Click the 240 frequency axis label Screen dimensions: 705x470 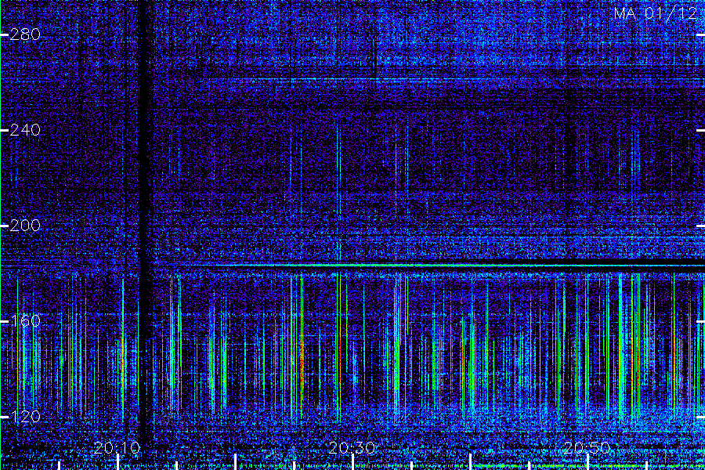tap(25, 130)
